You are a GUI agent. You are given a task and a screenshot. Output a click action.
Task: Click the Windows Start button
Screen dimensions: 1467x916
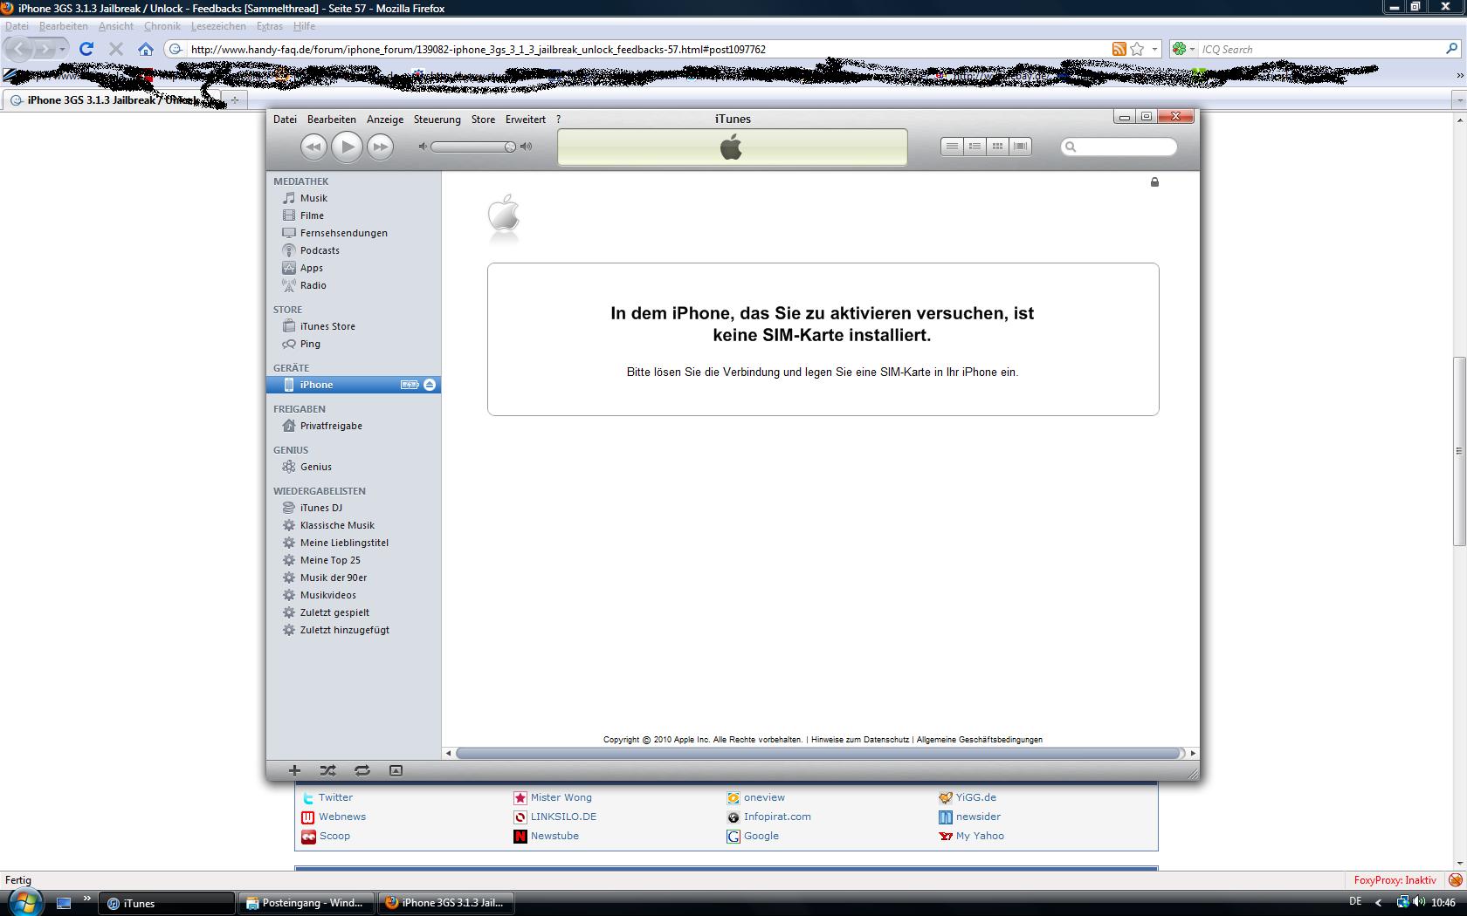tap(24, 902)
